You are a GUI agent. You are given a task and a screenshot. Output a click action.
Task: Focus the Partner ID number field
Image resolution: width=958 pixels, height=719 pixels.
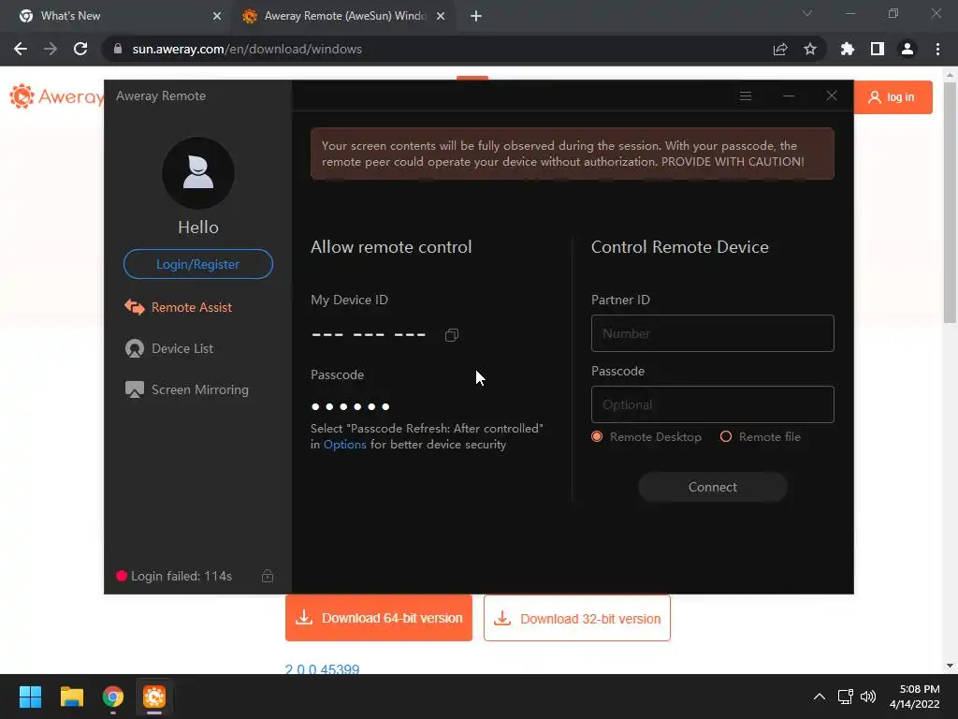point(712,333)
